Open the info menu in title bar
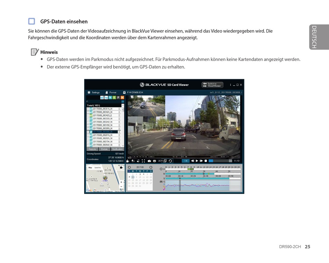329x263 pixels. (x=230, y=85)
